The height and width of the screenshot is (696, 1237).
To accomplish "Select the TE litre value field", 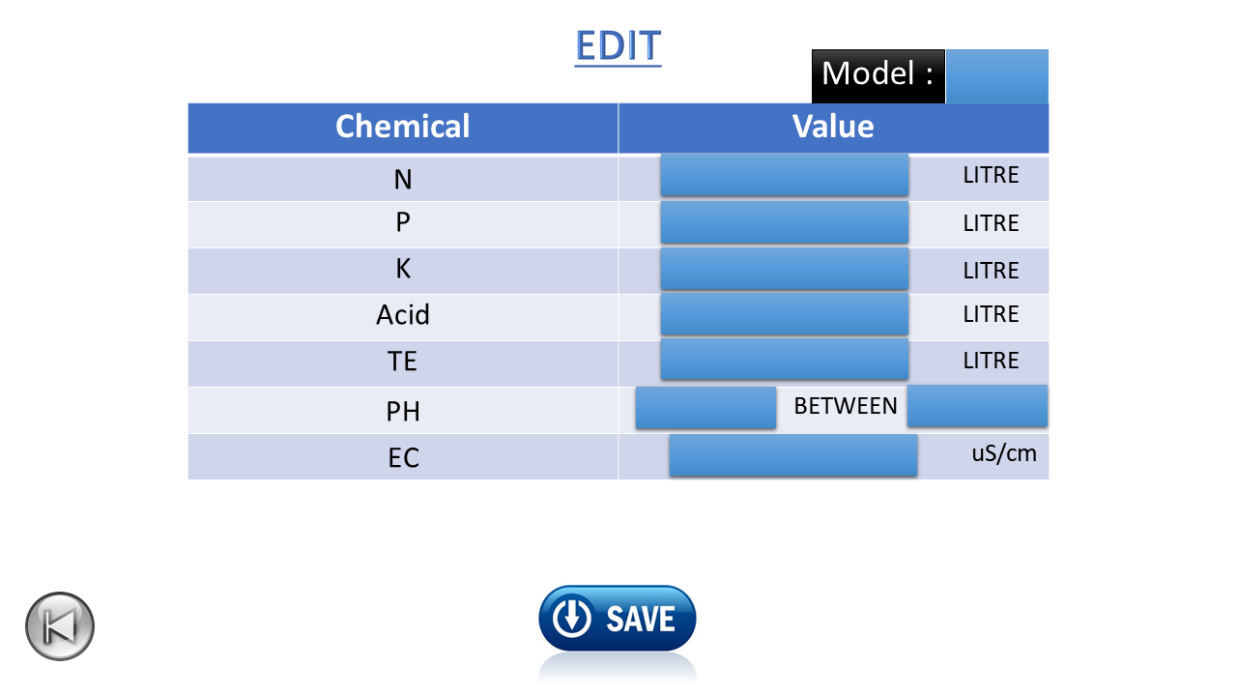I will (785, 359).
